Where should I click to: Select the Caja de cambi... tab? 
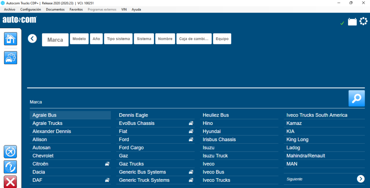click(x=194, y=39)
